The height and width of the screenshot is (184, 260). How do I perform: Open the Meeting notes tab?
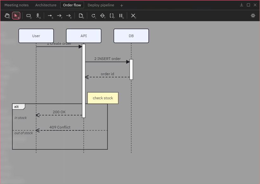[x=16, y=5]
